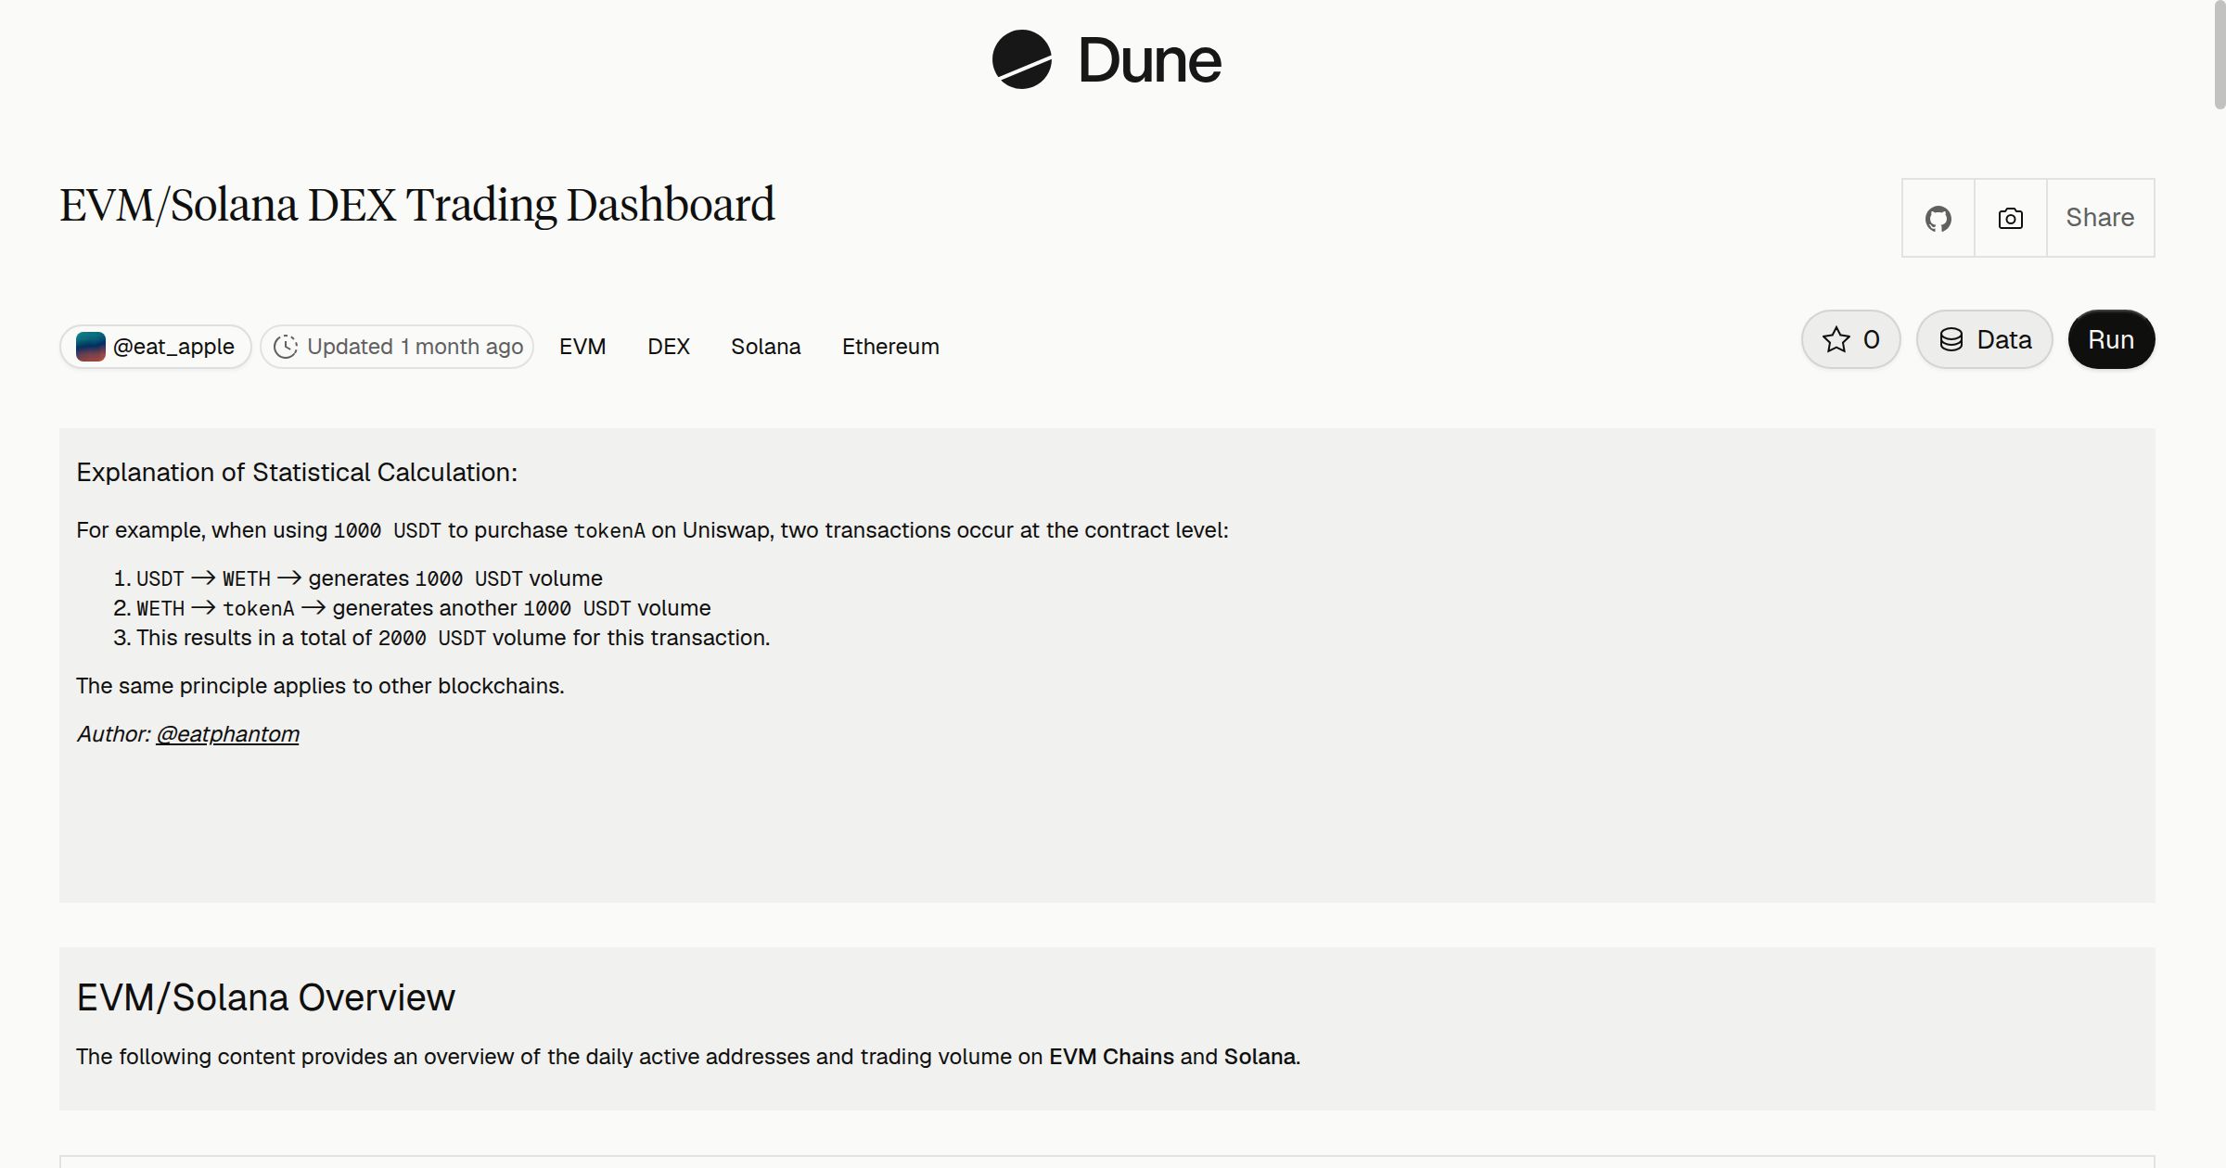
Task: Click 'Explanation of Statistical Calculation:' heading
Action: tap(297, 473)
